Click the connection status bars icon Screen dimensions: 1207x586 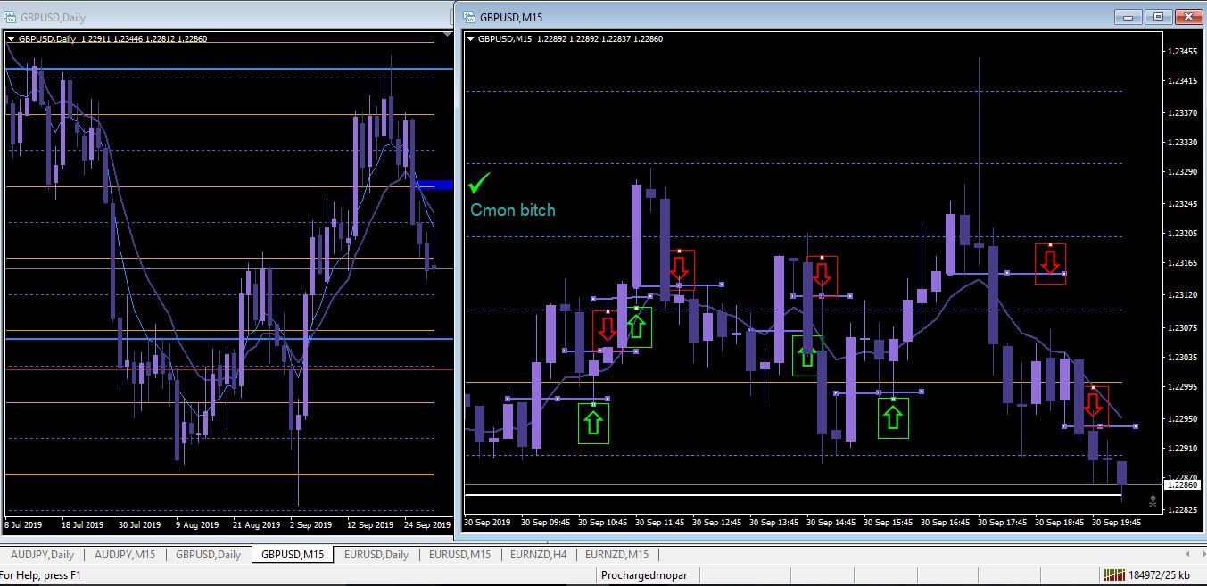pyautogui.click(x=1113, y=575)
